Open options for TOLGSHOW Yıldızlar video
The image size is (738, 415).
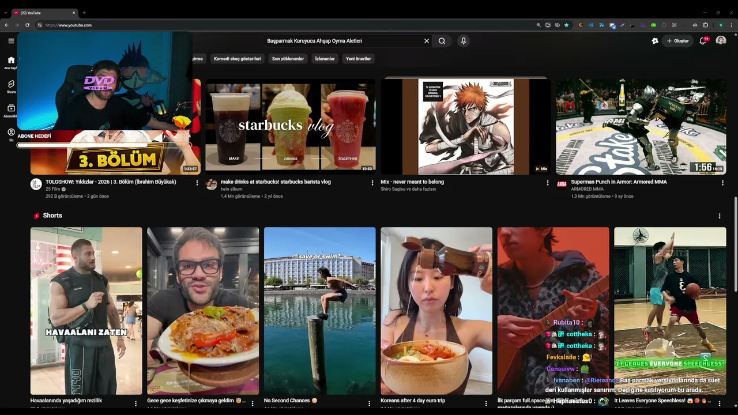click(197, 183)
